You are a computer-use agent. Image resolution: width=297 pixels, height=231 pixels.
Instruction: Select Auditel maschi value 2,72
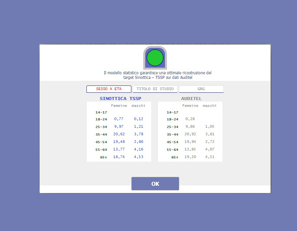tap(210, 142)
